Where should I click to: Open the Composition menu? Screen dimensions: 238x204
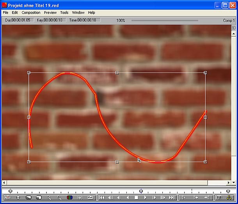(31, 12)
